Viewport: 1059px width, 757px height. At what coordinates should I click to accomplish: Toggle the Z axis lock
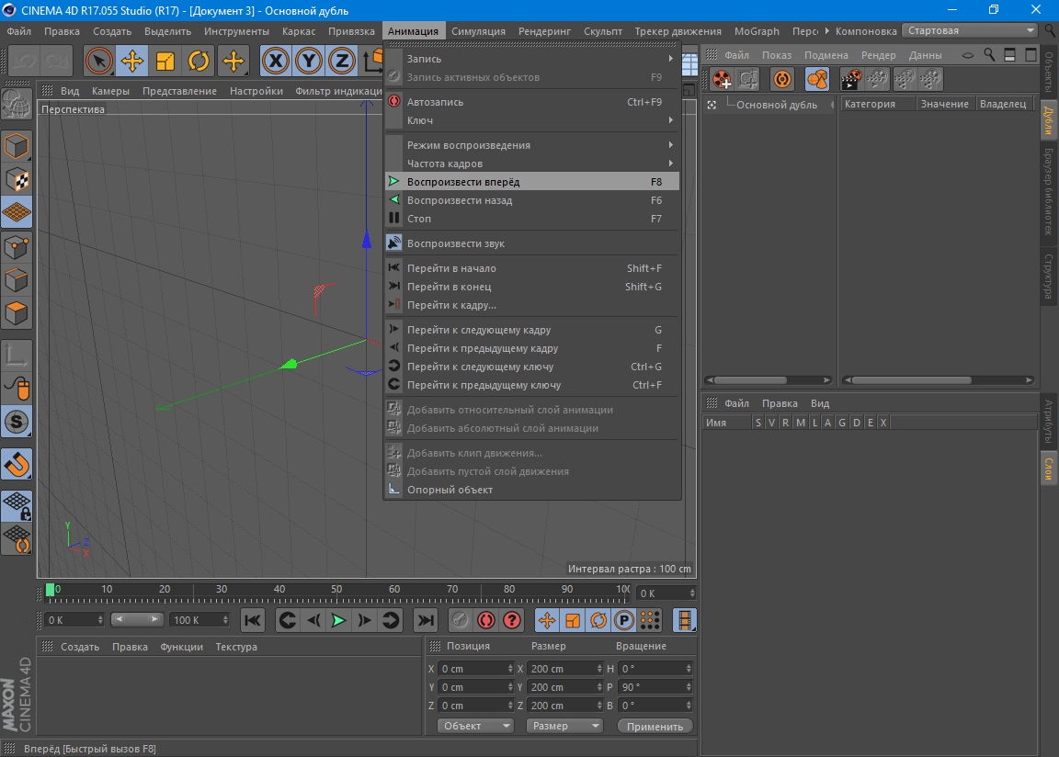click(342, 62)
